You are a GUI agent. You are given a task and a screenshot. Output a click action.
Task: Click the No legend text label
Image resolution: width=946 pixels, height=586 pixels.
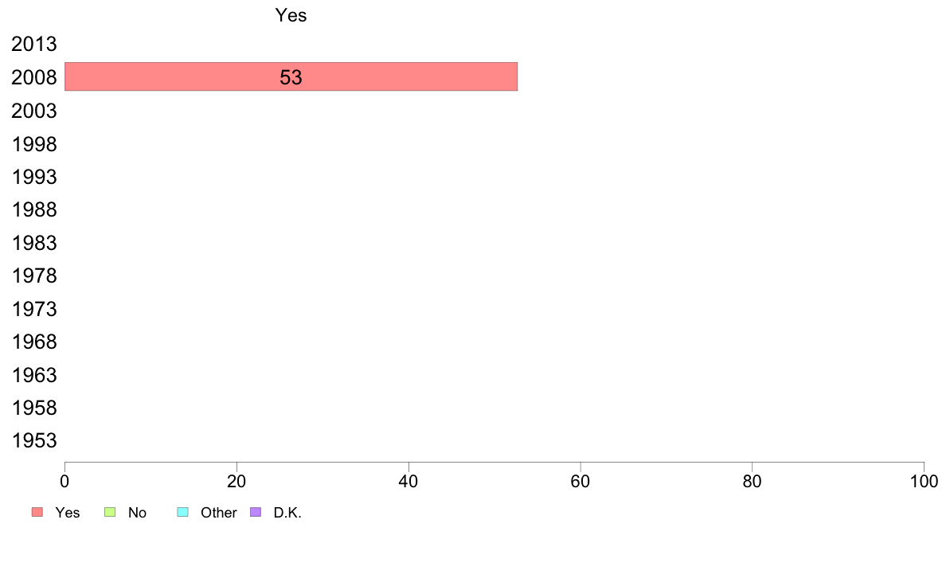[x=137, y=513]
